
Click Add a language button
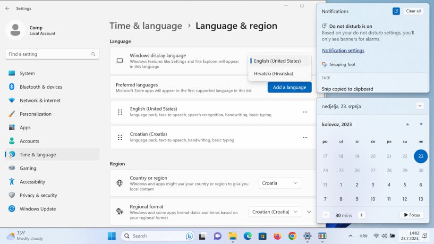click(x=289, y=87)
